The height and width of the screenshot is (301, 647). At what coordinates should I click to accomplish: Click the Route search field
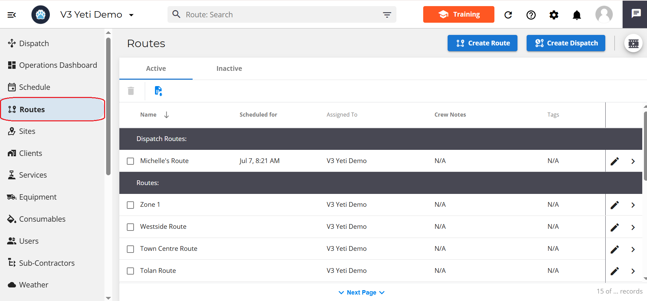278,15
